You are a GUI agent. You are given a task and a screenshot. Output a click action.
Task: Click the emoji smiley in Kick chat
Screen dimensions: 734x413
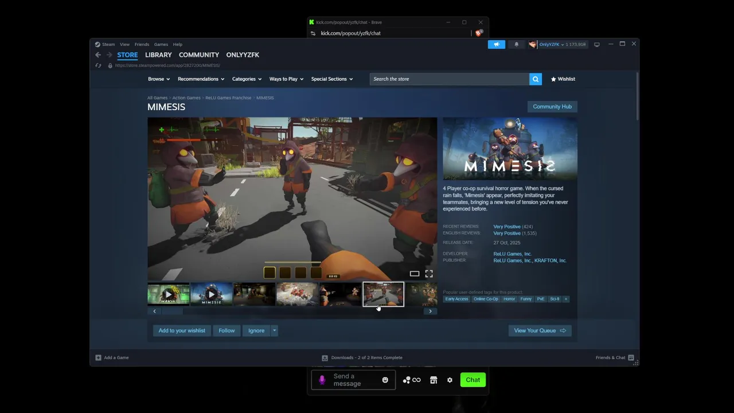(385, 380)
